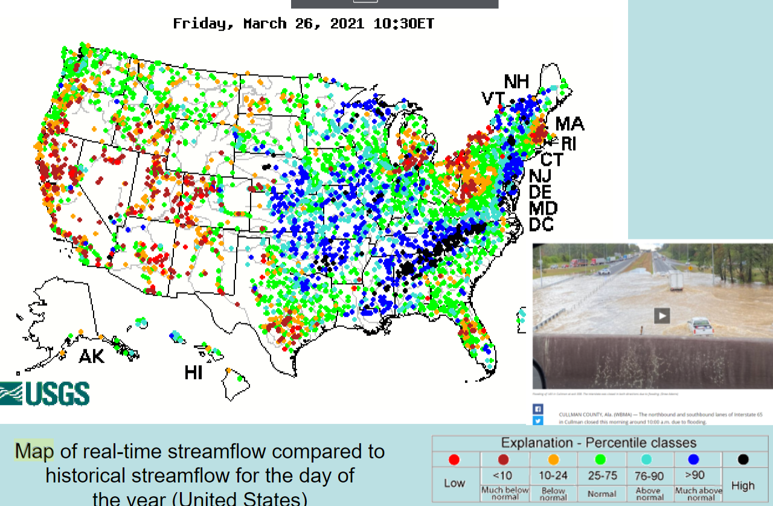
Task: Click the CT state label
Action: 552,160
